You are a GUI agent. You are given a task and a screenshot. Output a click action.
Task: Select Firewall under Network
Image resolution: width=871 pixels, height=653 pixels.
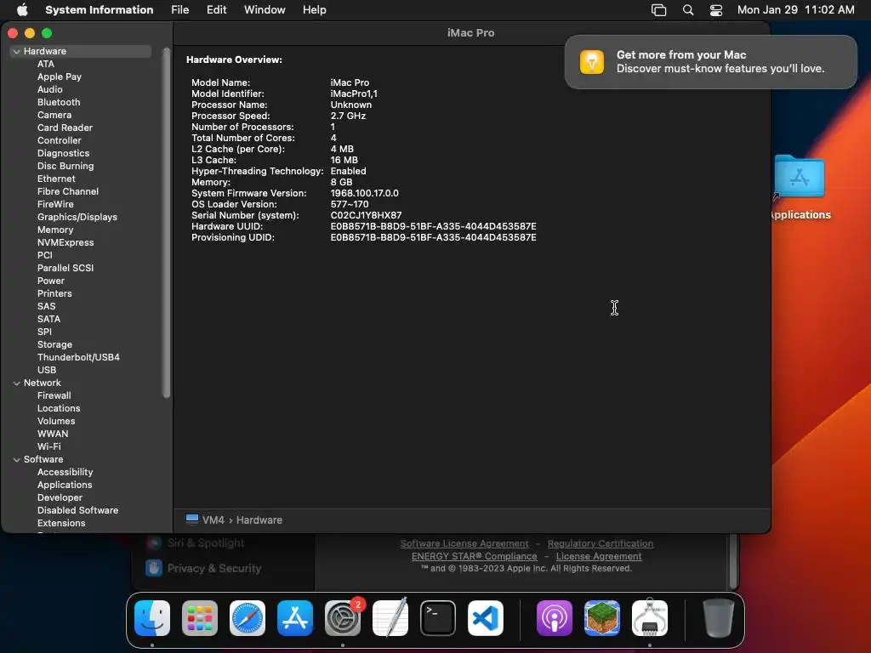point(54,396)
